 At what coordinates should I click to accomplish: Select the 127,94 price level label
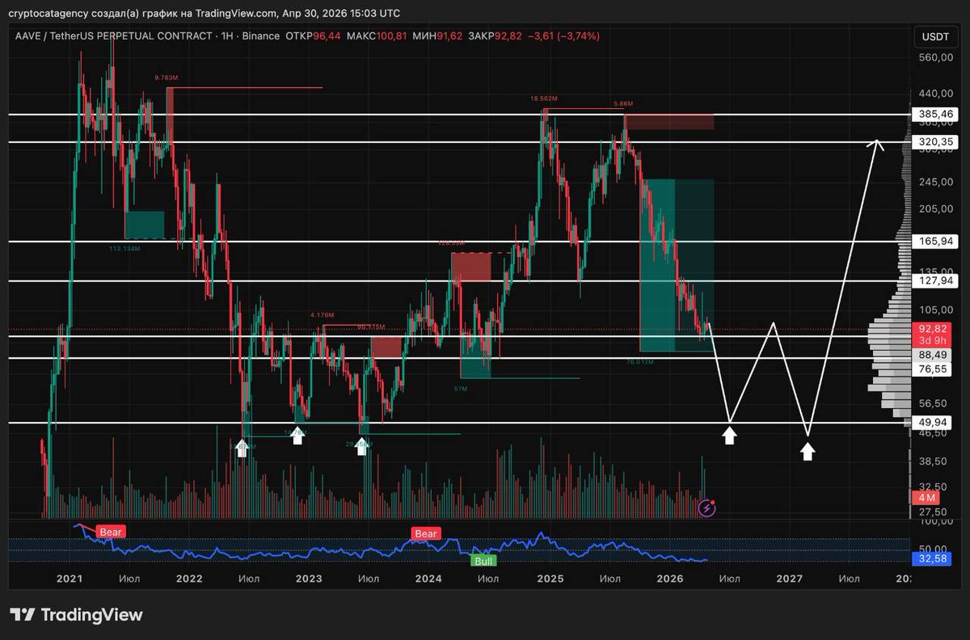pyautogui.click(x=936, y=280)
